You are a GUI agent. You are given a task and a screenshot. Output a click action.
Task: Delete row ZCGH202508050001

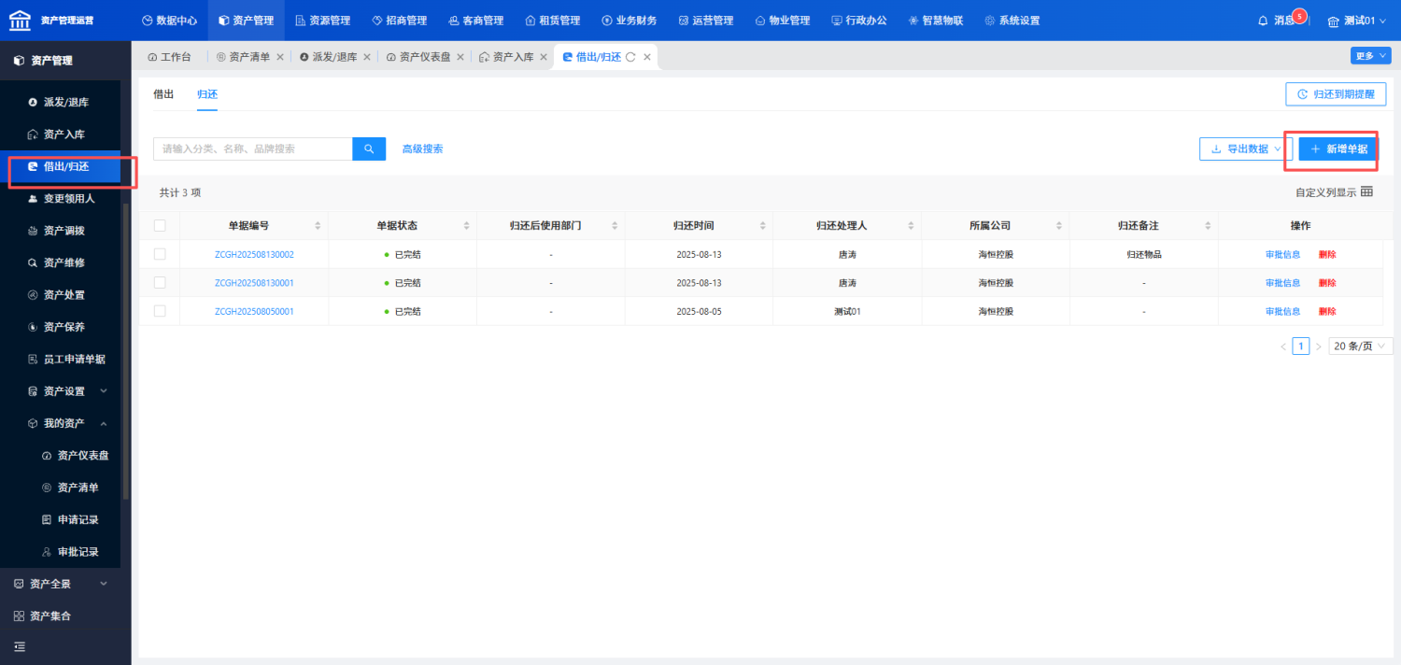click(x=1327, y=311)
